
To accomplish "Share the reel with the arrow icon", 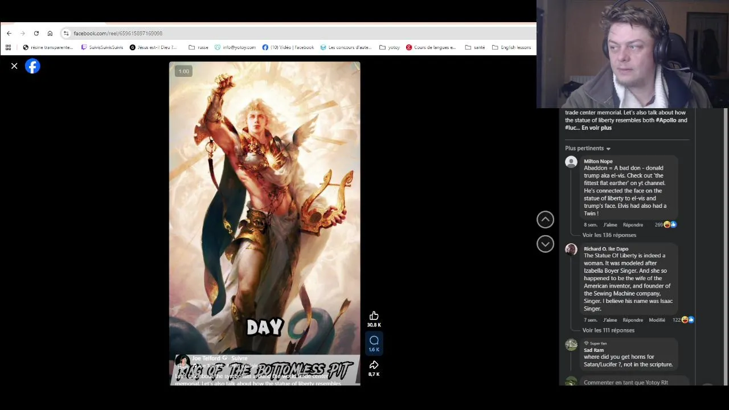I will coord(374,365).
